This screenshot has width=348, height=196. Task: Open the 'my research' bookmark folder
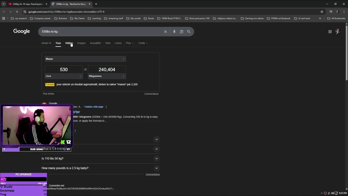(x=19, y=19)
